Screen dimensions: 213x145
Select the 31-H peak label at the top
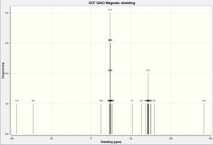tap(110, 10)
